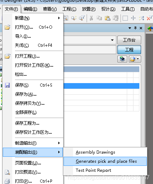Select 保存拷贝为(Y)... entry

33,103
